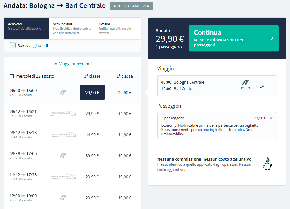Click Frecciabianca logo on 09:42 journey
The image size is (290, 209).
(x=63, y=135)
